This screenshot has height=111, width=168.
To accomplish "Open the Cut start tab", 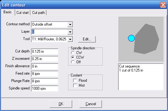I will point(23,13).
